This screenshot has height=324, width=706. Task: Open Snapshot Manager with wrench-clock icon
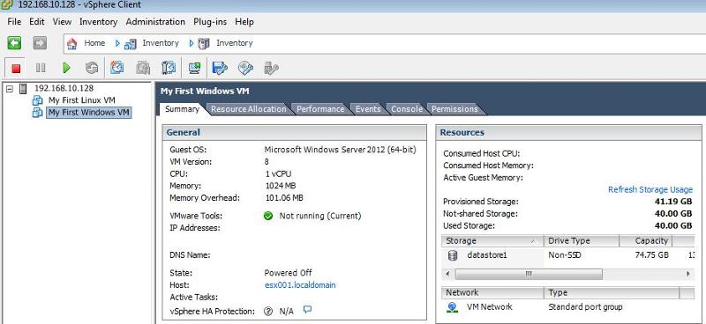tap(169, 68)
